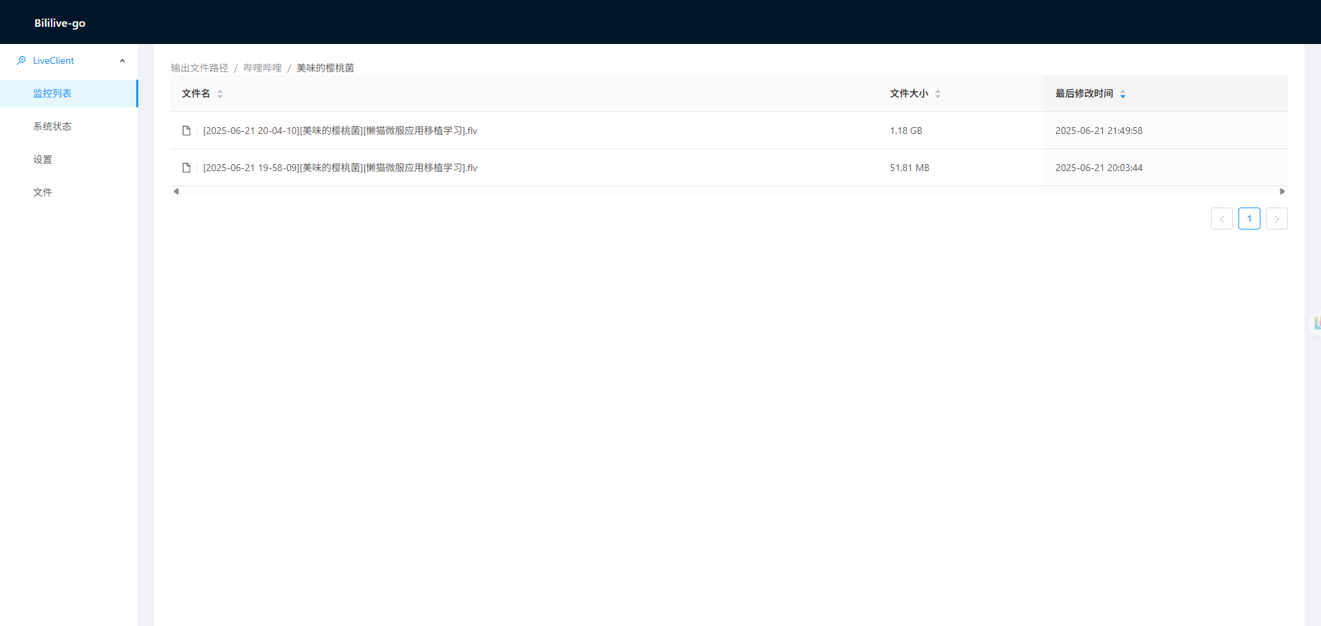This screenshot has width=1321, height=626.
Task: Go to previous page arrow
Action: pyautogui.click(x=1222, y=219)
